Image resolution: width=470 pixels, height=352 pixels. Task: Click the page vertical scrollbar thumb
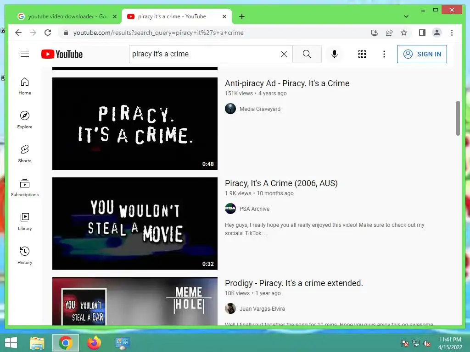tap(458, 118)
